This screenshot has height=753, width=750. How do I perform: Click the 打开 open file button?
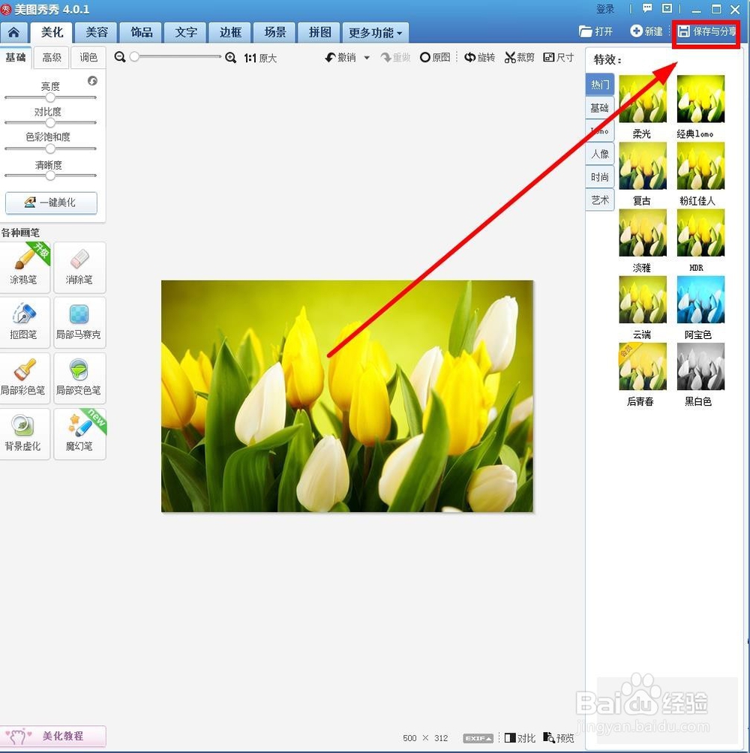tap(595, 31)
